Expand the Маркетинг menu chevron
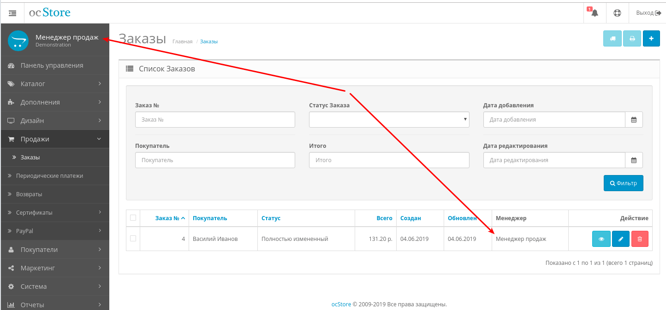Image resolution: width=666 pixels, height=310 pixels. (100, 268)
